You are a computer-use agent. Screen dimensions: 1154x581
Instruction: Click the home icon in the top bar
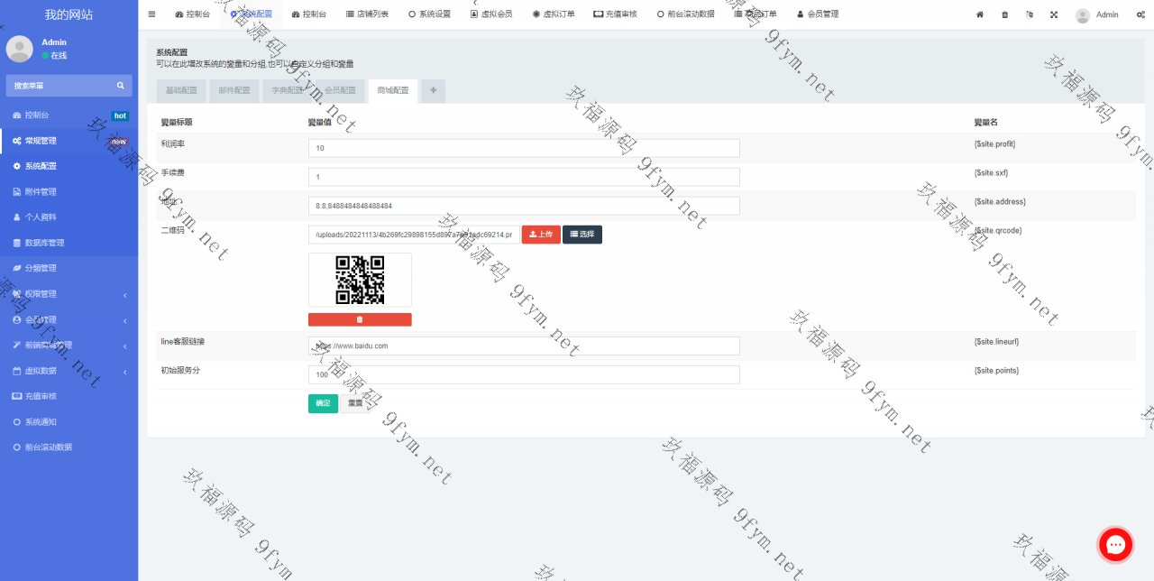coord(980,14)
